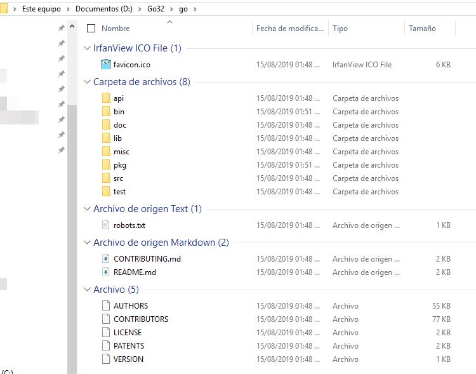
Task: Click the VERSION file icon
Action: click(105, 359)
